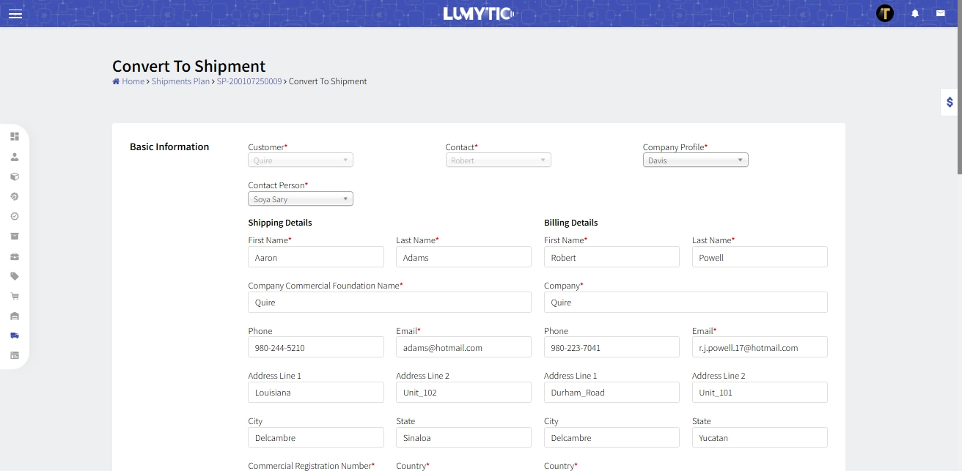Click the SP-200107250009 breadcrumb link
This screenshot has width=962, height=471.
click(249, 81)
